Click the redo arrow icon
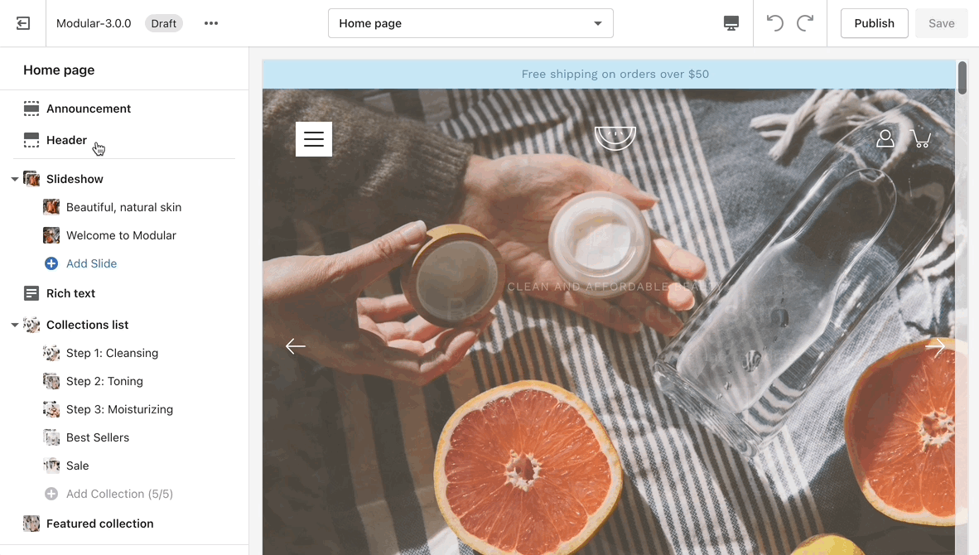Viewport: 979px width, 555px height. (805, 23)
